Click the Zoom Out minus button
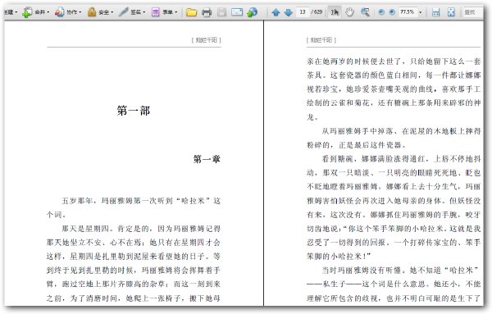 tap(381, 12)
